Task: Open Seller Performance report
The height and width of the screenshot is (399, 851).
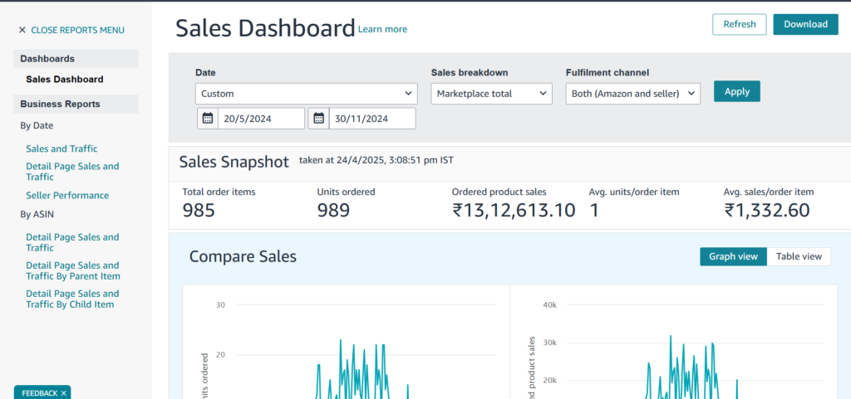Action: 67,196
